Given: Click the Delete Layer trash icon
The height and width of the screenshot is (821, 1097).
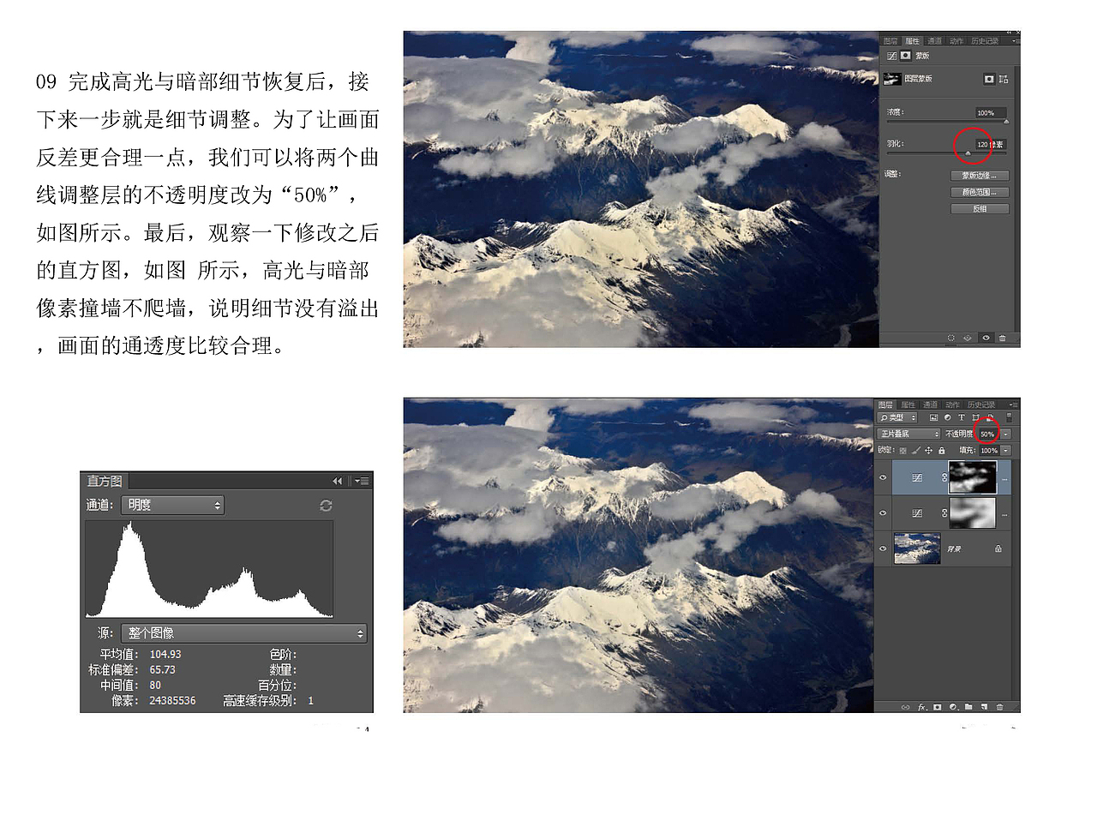Looking at the screenshot, I should [1000, 707].
